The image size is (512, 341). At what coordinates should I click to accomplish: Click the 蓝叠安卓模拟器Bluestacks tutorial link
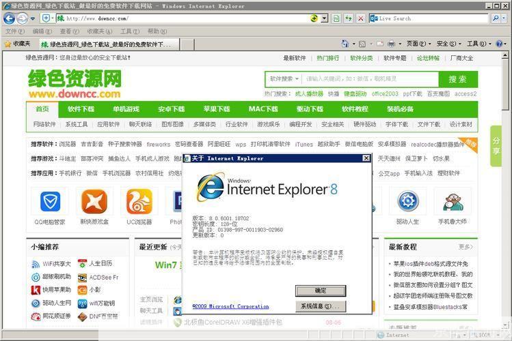point(431,307)
